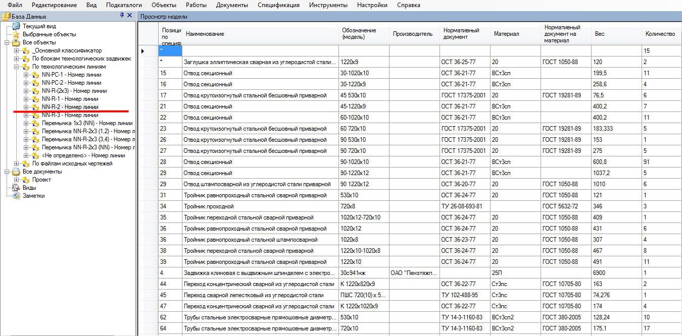The image size is (682, 336).
Task: Click the notepad icon of Заметки
Action: (x=17, y=196)
